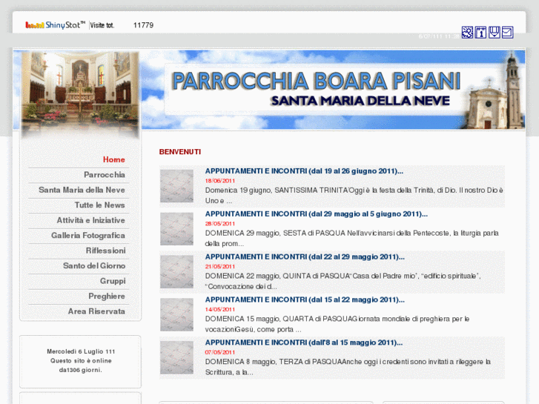Click text DOMENICA 22 maggio, QUINTA di PASQUA
This screenshot has width=539, height=404.
(x=277, y=276)
